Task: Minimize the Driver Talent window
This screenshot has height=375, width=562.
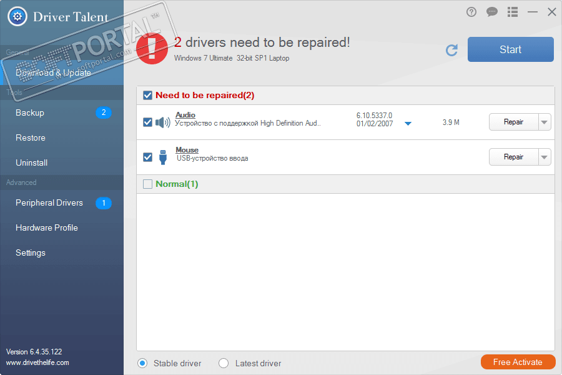Action: pyautogui.click(x=533, y=12)
